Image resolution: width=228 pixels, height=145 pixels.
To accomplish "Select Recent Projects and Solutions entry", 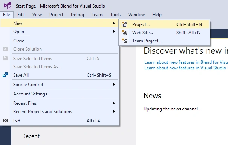I will click(x=60, y=111).
